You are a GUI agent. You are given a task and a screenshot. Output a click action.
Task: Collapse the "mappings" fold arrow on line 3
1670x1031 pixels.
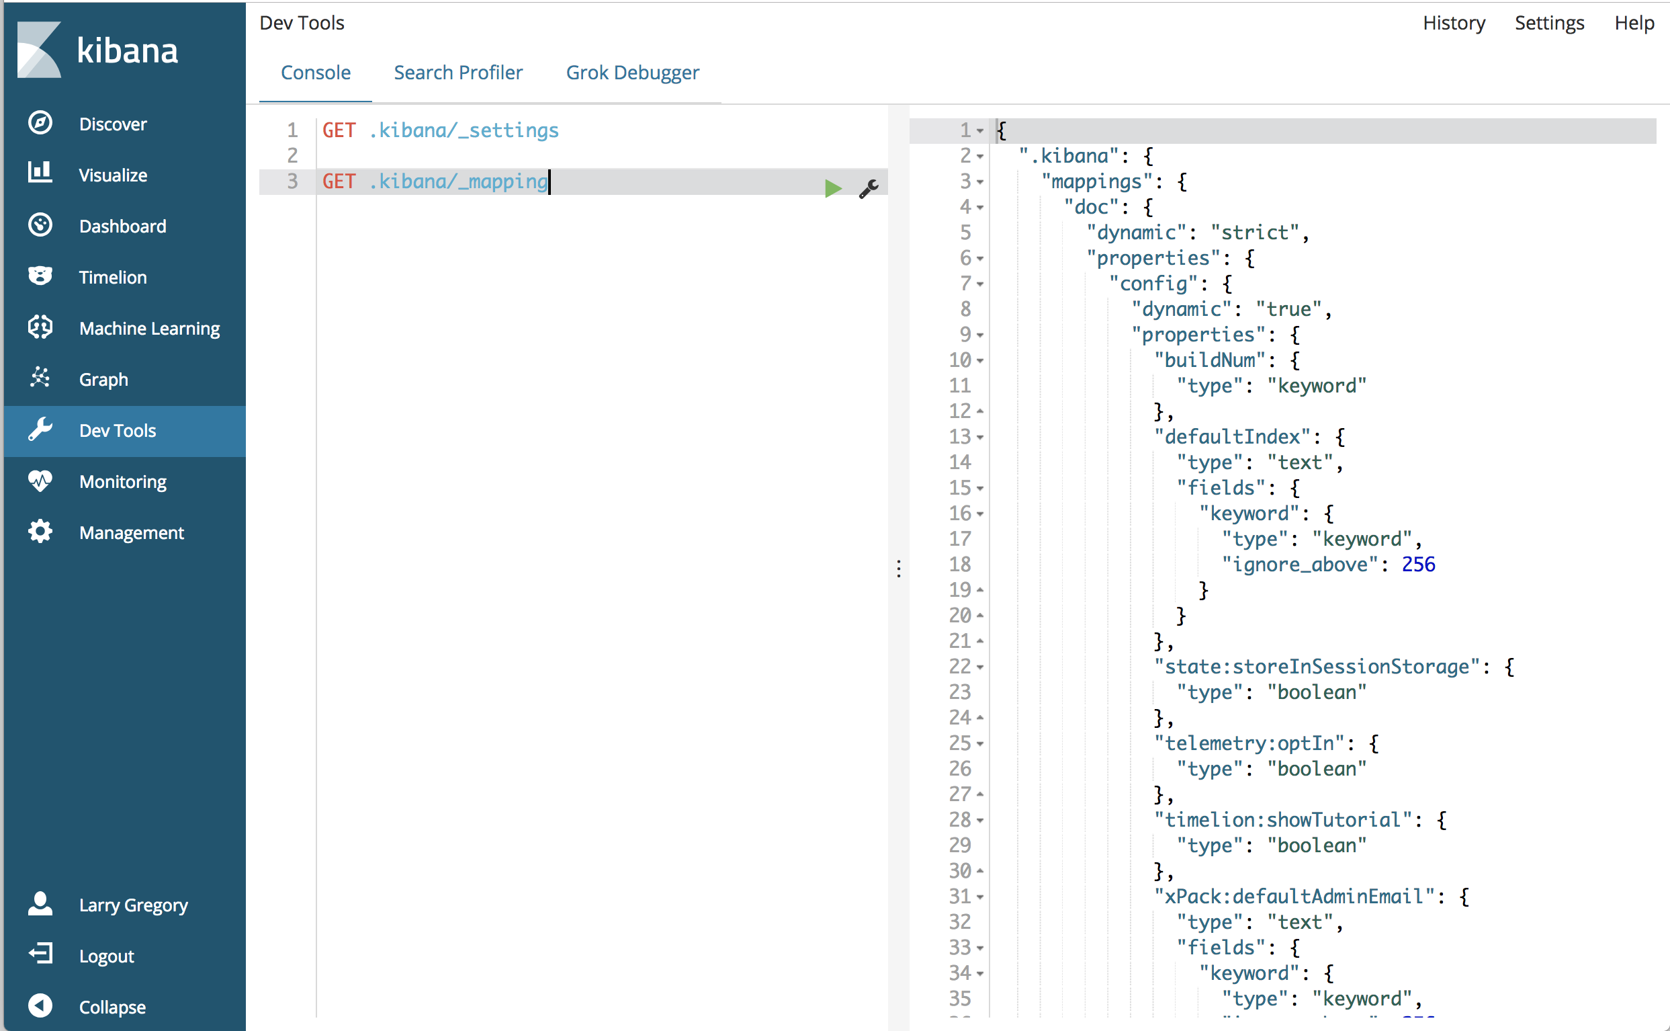pyautogui.click(x=980, y=182)
